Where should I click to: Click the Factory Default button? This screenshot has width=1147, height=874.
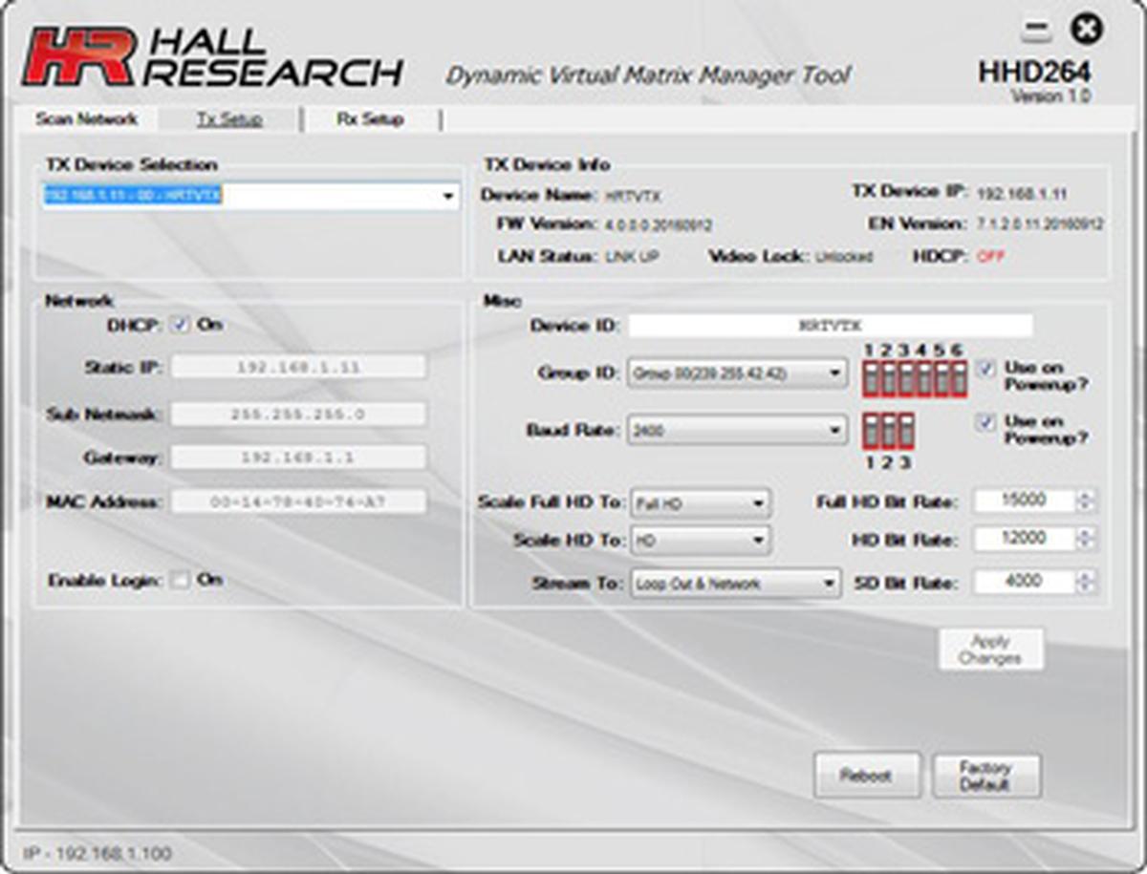(x=985, y=776)
